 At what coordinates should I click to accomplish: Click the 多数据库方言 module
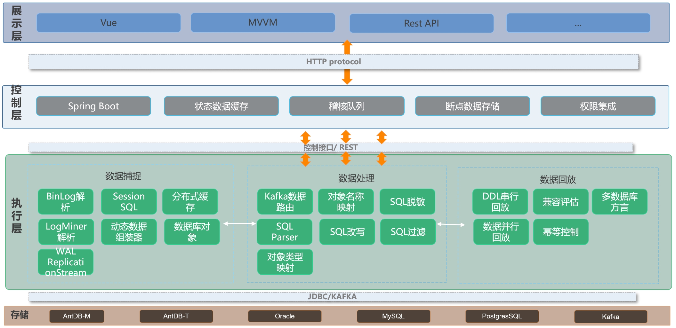click(620, 202)
